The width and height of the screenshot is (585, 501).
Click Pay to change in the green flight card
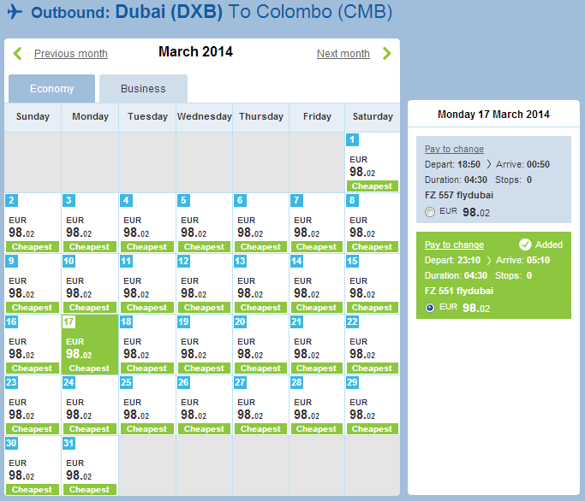coord(454,245)
